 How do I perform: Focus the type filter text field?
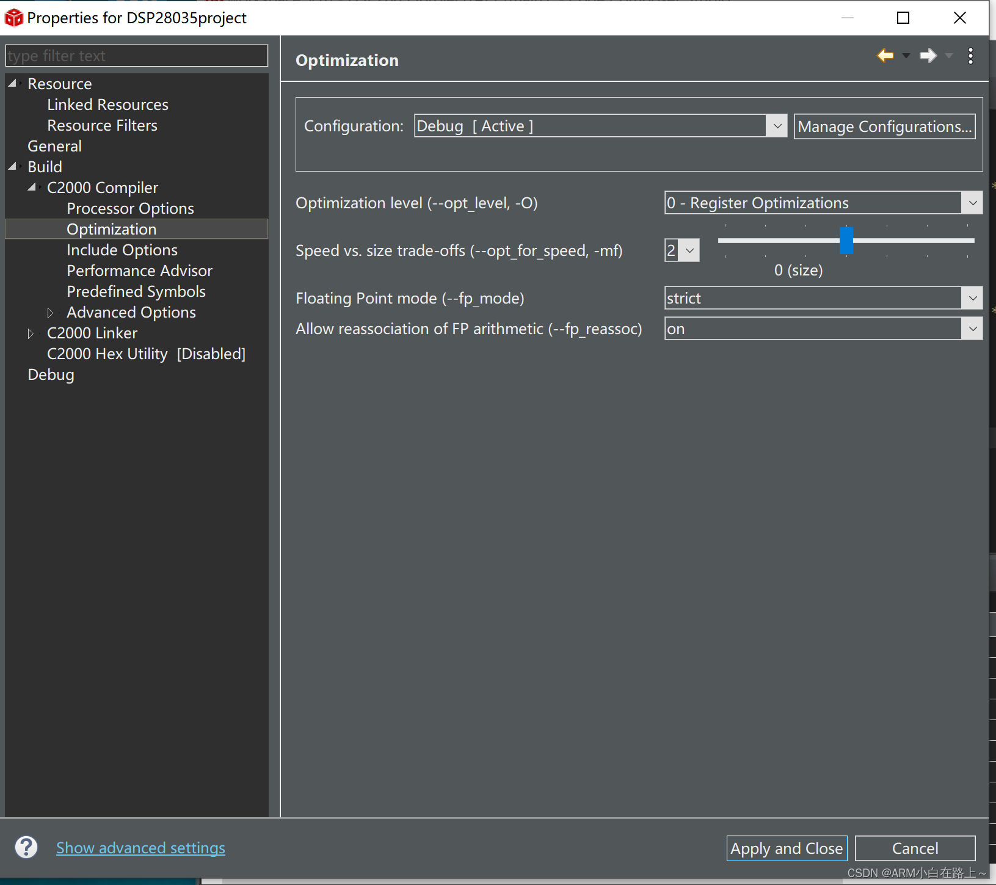coord(137,56)
